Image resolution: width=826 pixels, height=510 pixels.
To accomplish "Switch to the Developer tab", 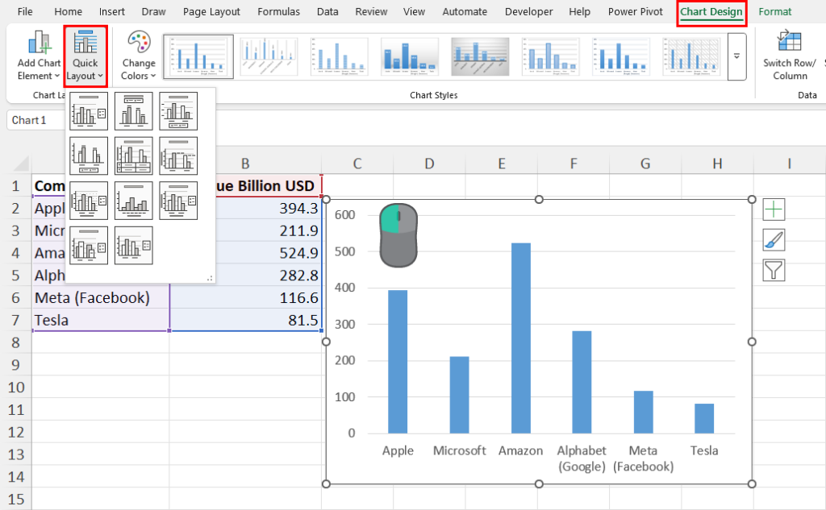I will tap(529, 11).
